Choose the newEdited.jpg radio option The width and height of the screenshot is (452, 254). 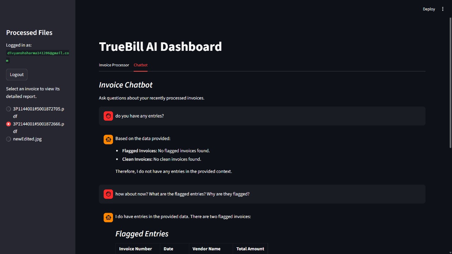pyautogui.click(x=9, y=139)
